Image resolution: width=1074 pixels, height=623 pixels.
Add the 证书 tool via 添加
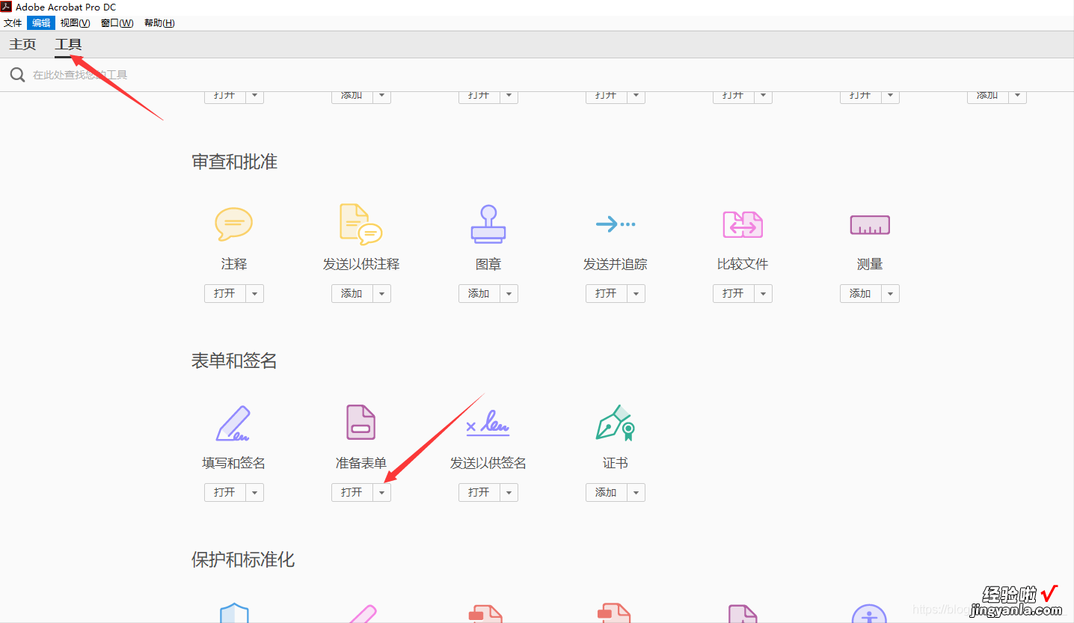coord(607,492)
